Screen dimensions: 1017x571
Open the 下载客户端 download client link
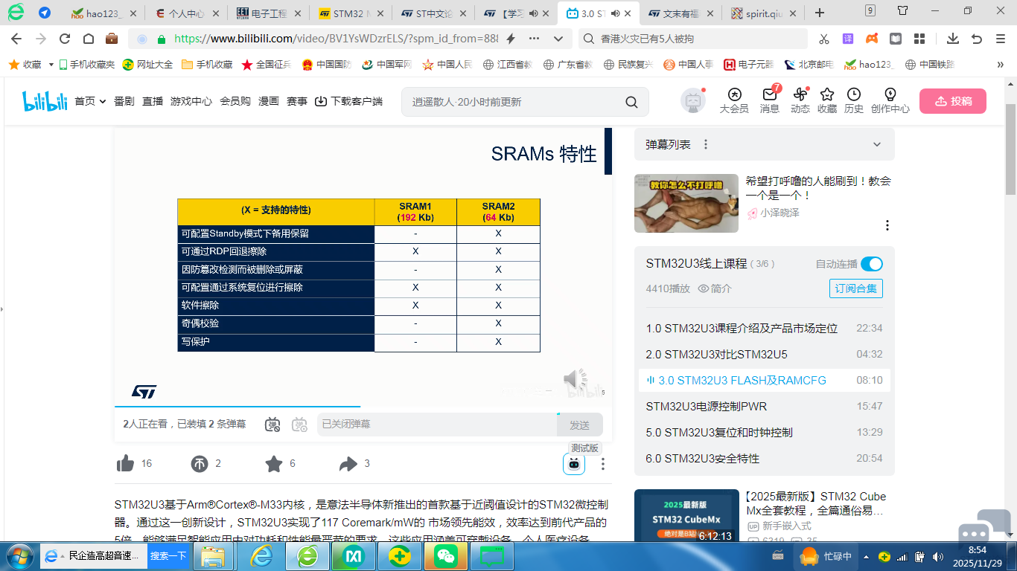(x=348, y=102)
